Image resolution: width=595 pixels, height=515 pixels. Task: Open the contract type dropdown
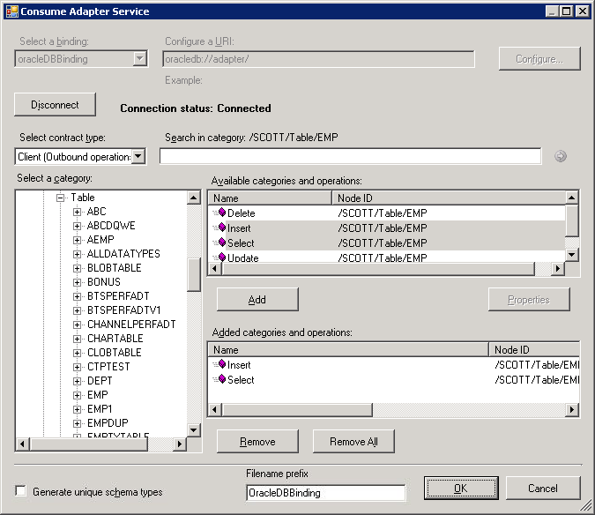139,156
